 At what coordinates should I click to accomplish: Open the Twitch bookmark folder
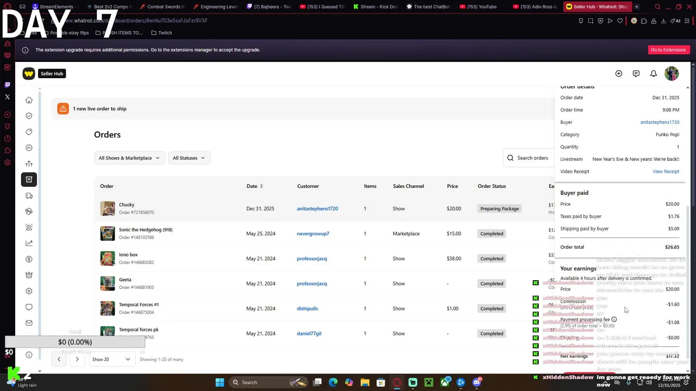161,33
